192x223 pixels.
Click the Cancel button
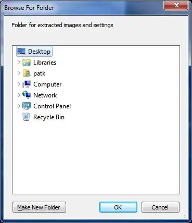point(160,207)
